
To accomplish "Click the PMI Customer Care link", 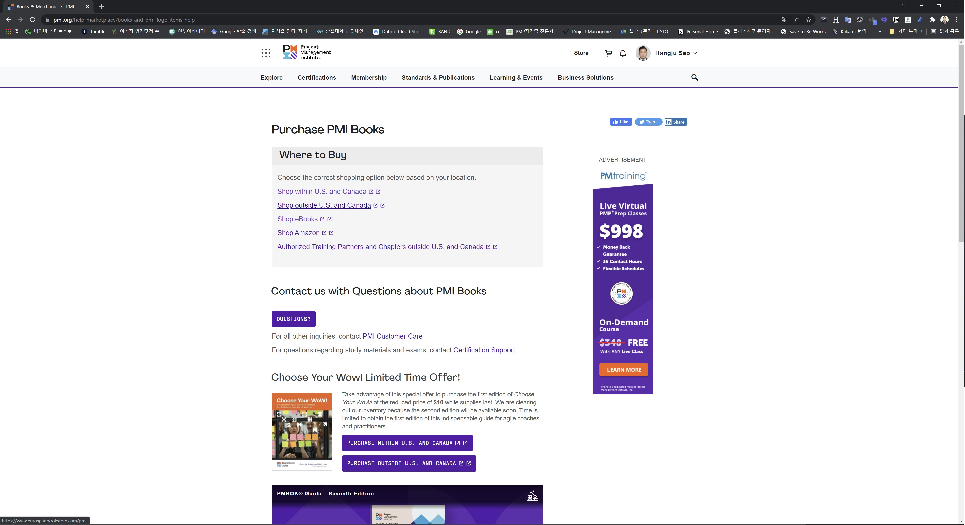I will pos(392,336).
